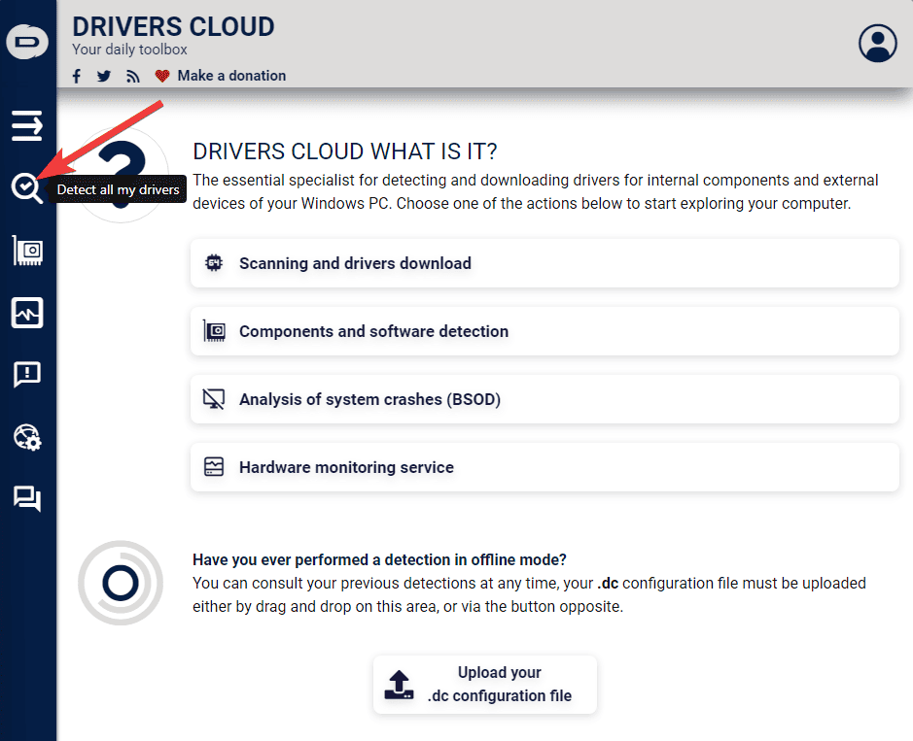Viewport: 913px width, 741px height.
Task: Open the BSOD alert message sidebar icon
Action: [27, 374]
